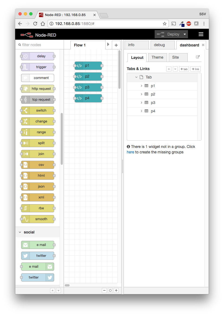This screenshot has width=224, height=316.
Task: Add a new flow with the plus icon
Action: (116, 45)
